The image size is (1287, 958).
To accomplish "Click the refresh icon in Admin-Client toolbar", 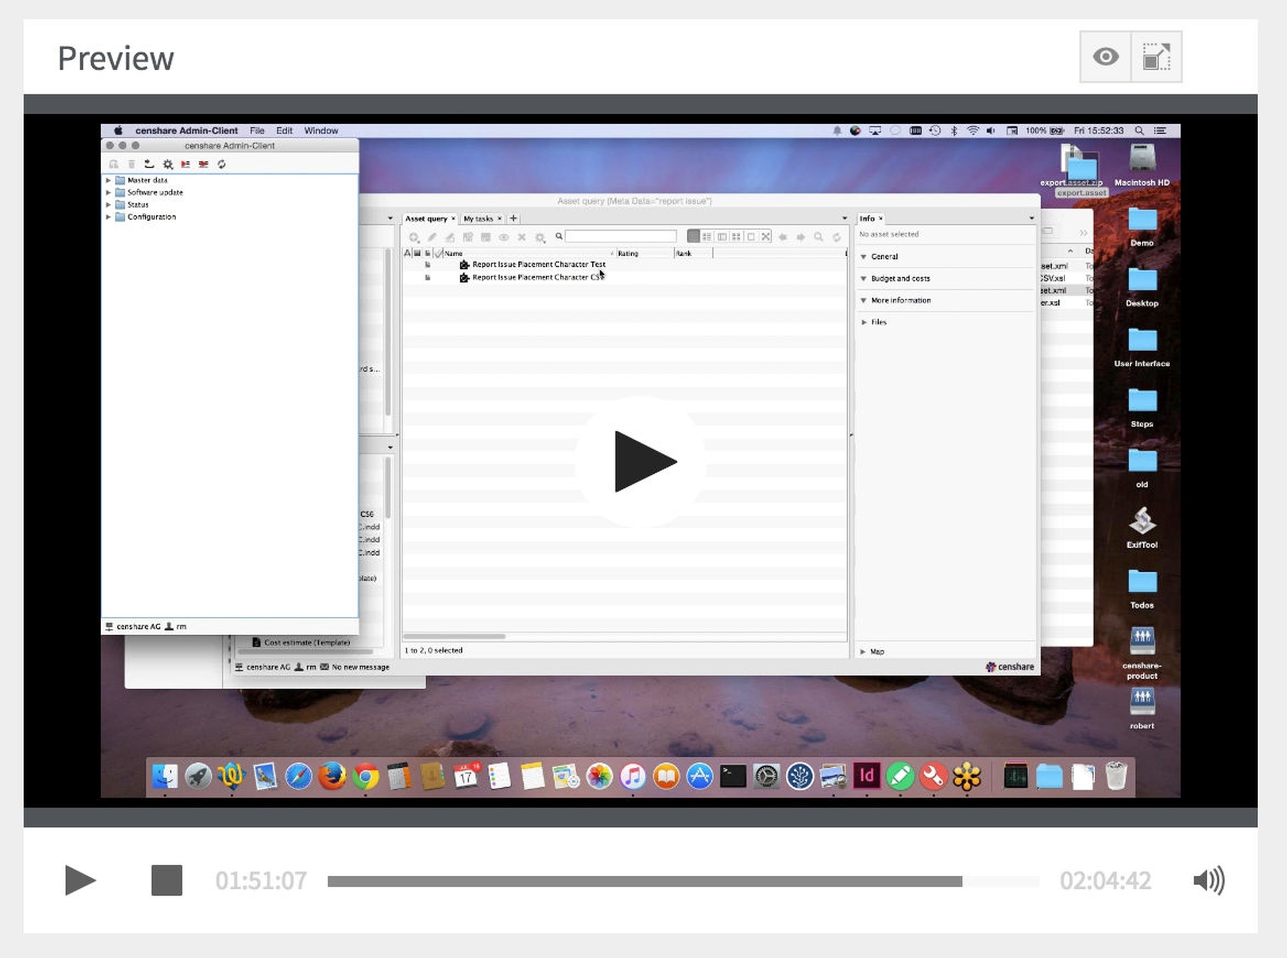I will [x=221, y=165].
